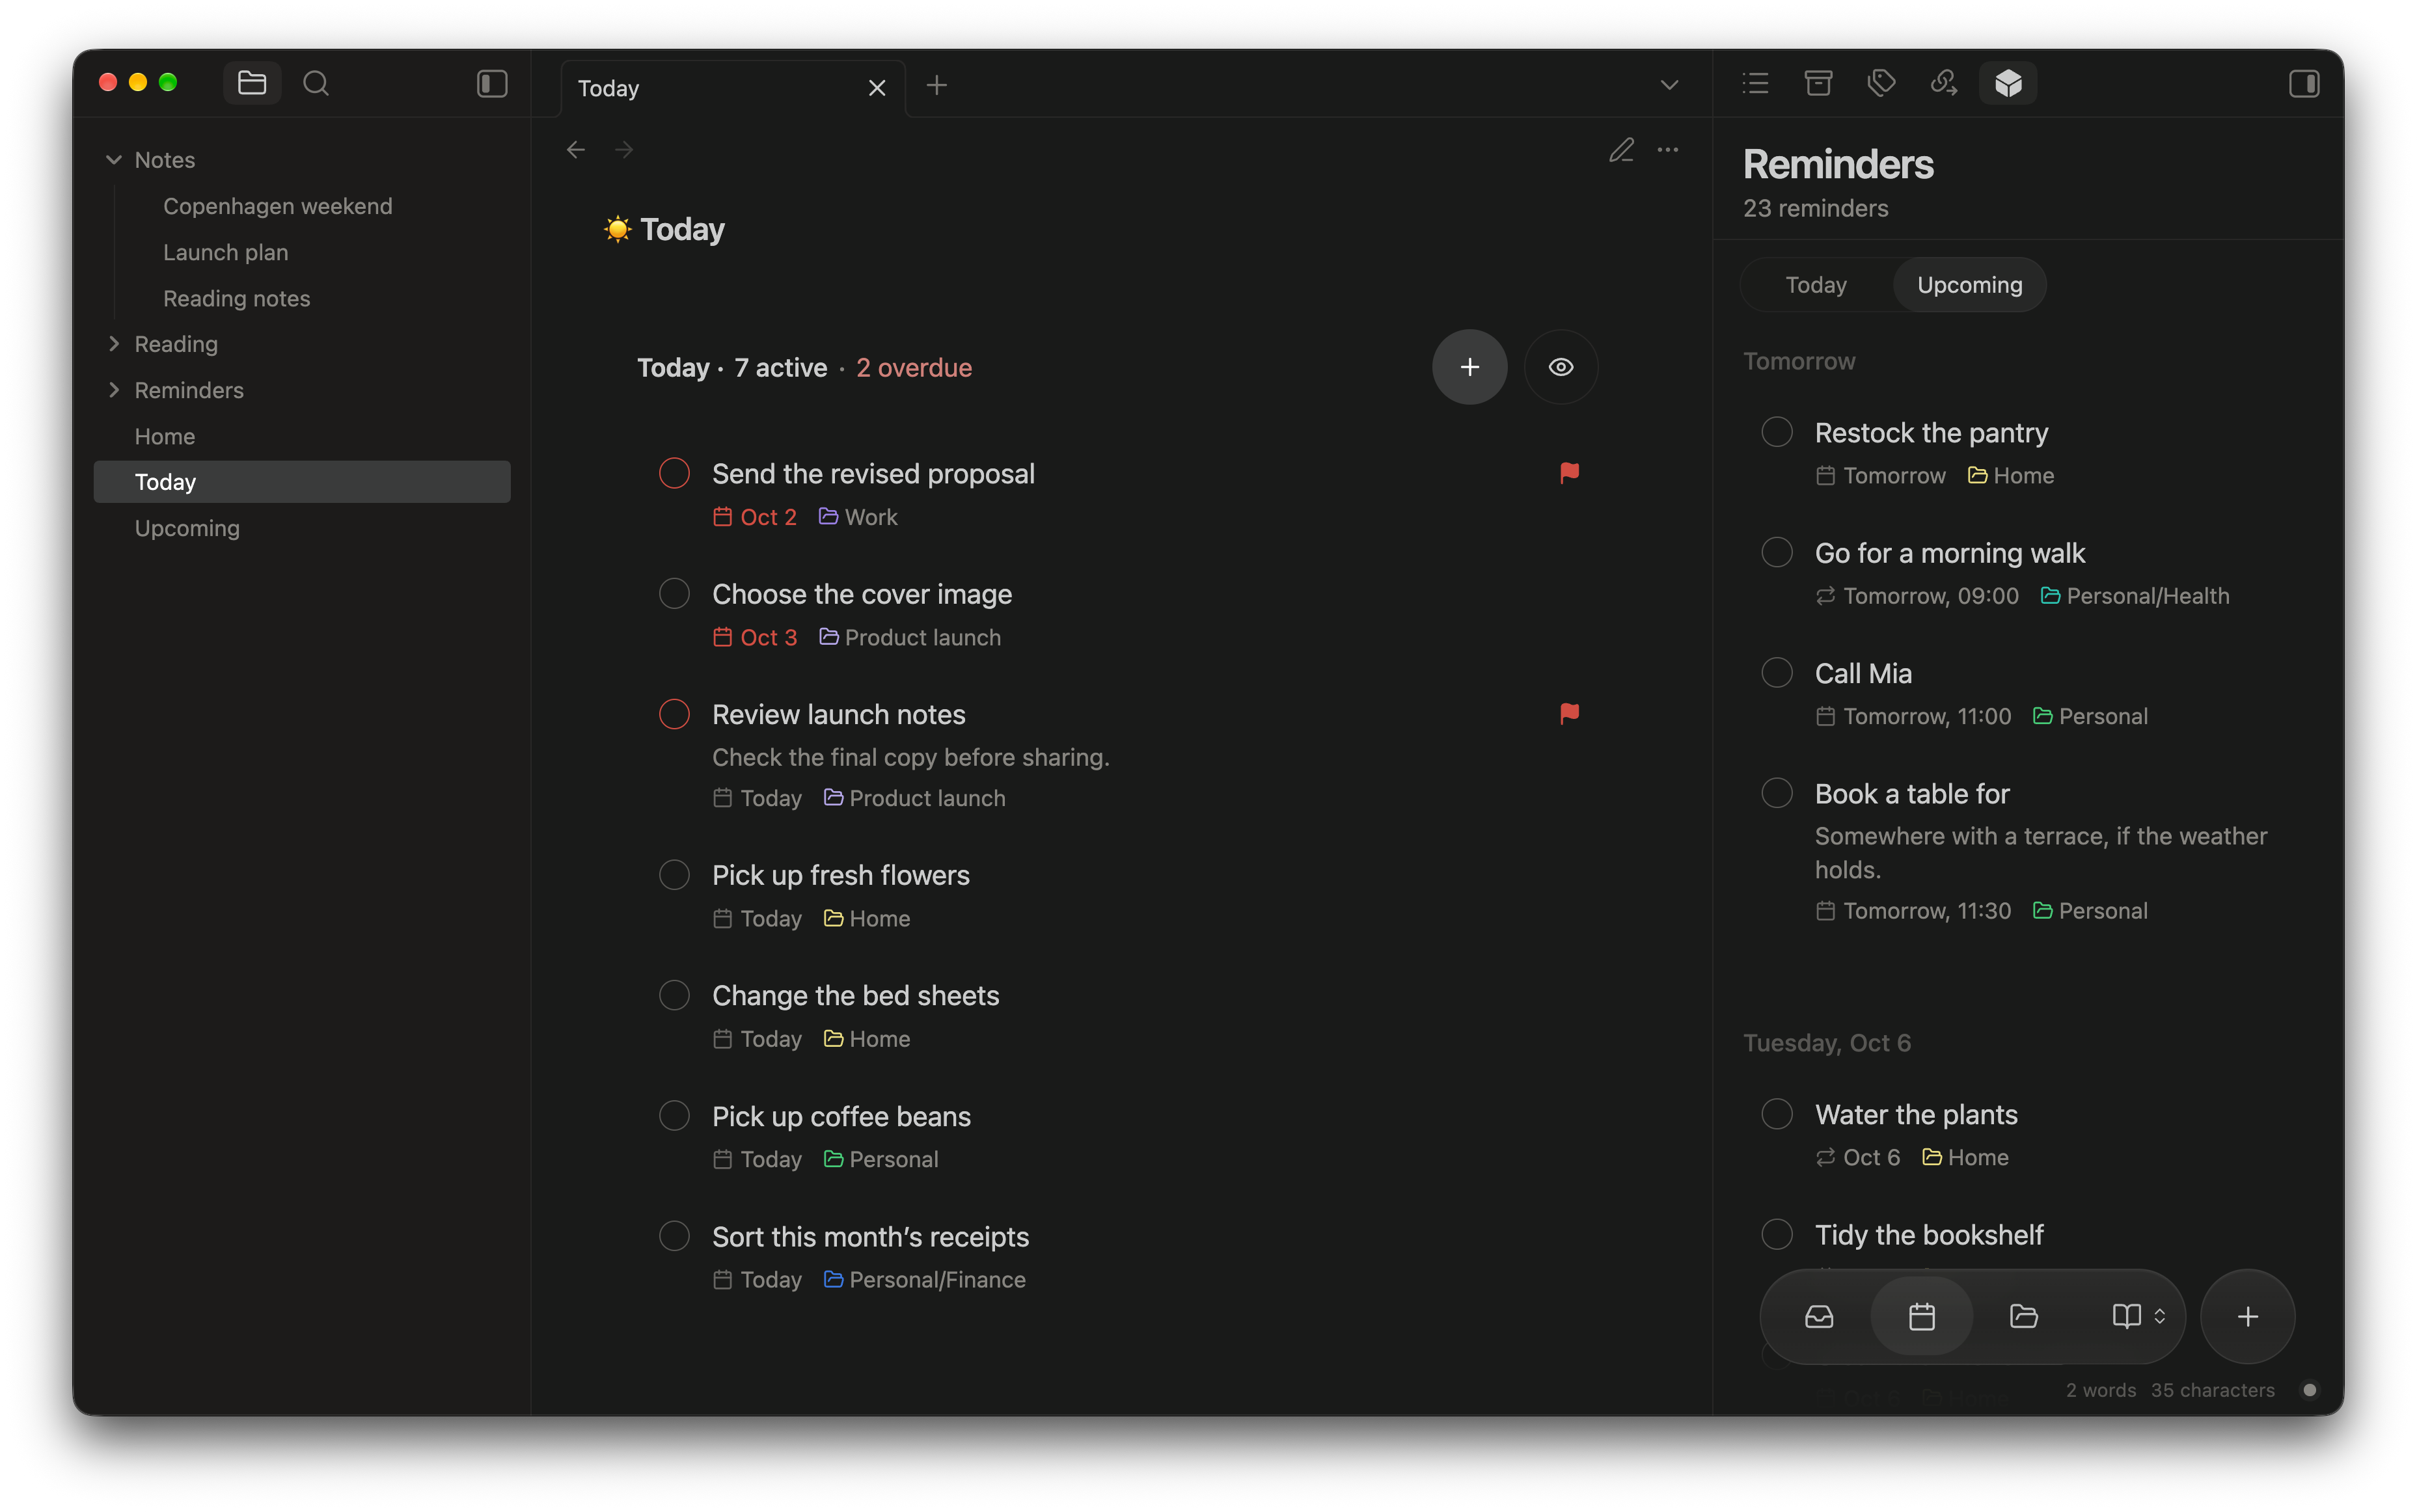Navigate forward with right arrow
Image resolution: width=2417 pixels, height=1512 pixels.
coord(624,150)
